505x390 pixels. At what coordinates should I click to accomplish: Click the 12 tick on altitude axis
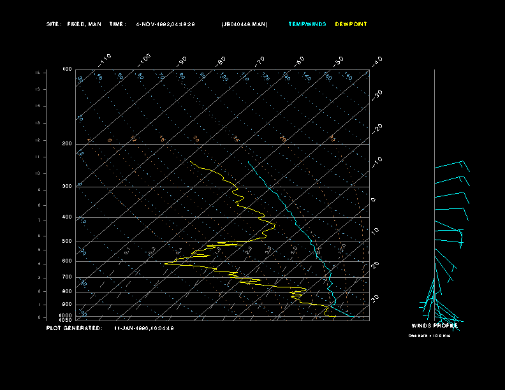pyautogui.click(x=38, y=140)
